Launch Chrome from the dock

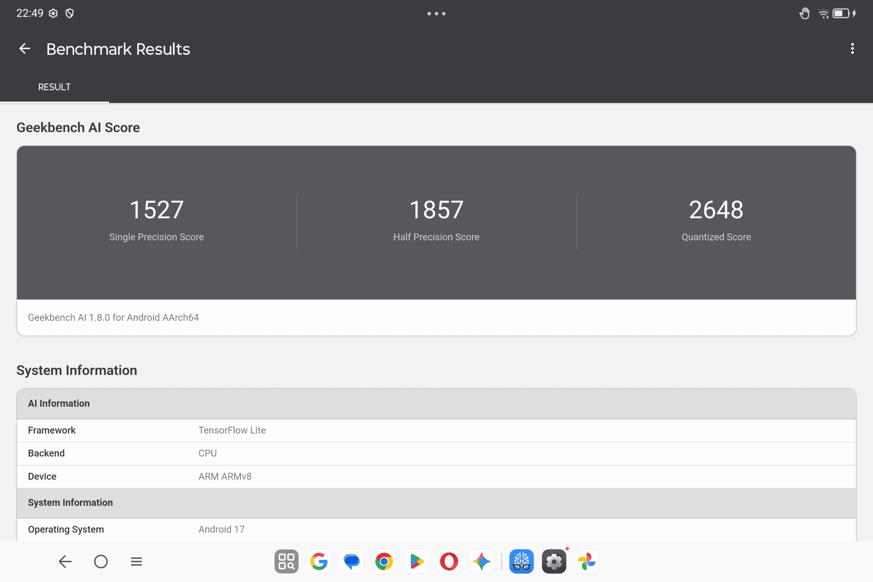[x=384, y=562]
